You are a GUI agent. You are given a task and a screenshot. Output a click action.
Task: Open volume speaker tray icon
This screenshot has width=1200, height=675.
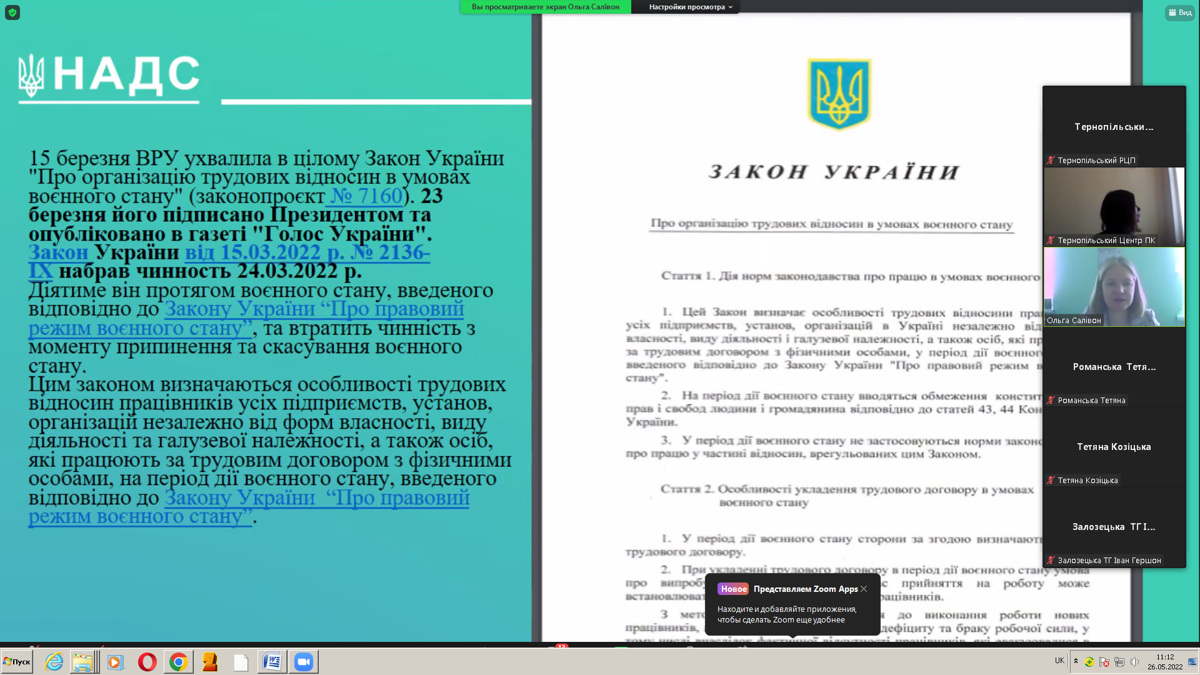(1134, 662)
